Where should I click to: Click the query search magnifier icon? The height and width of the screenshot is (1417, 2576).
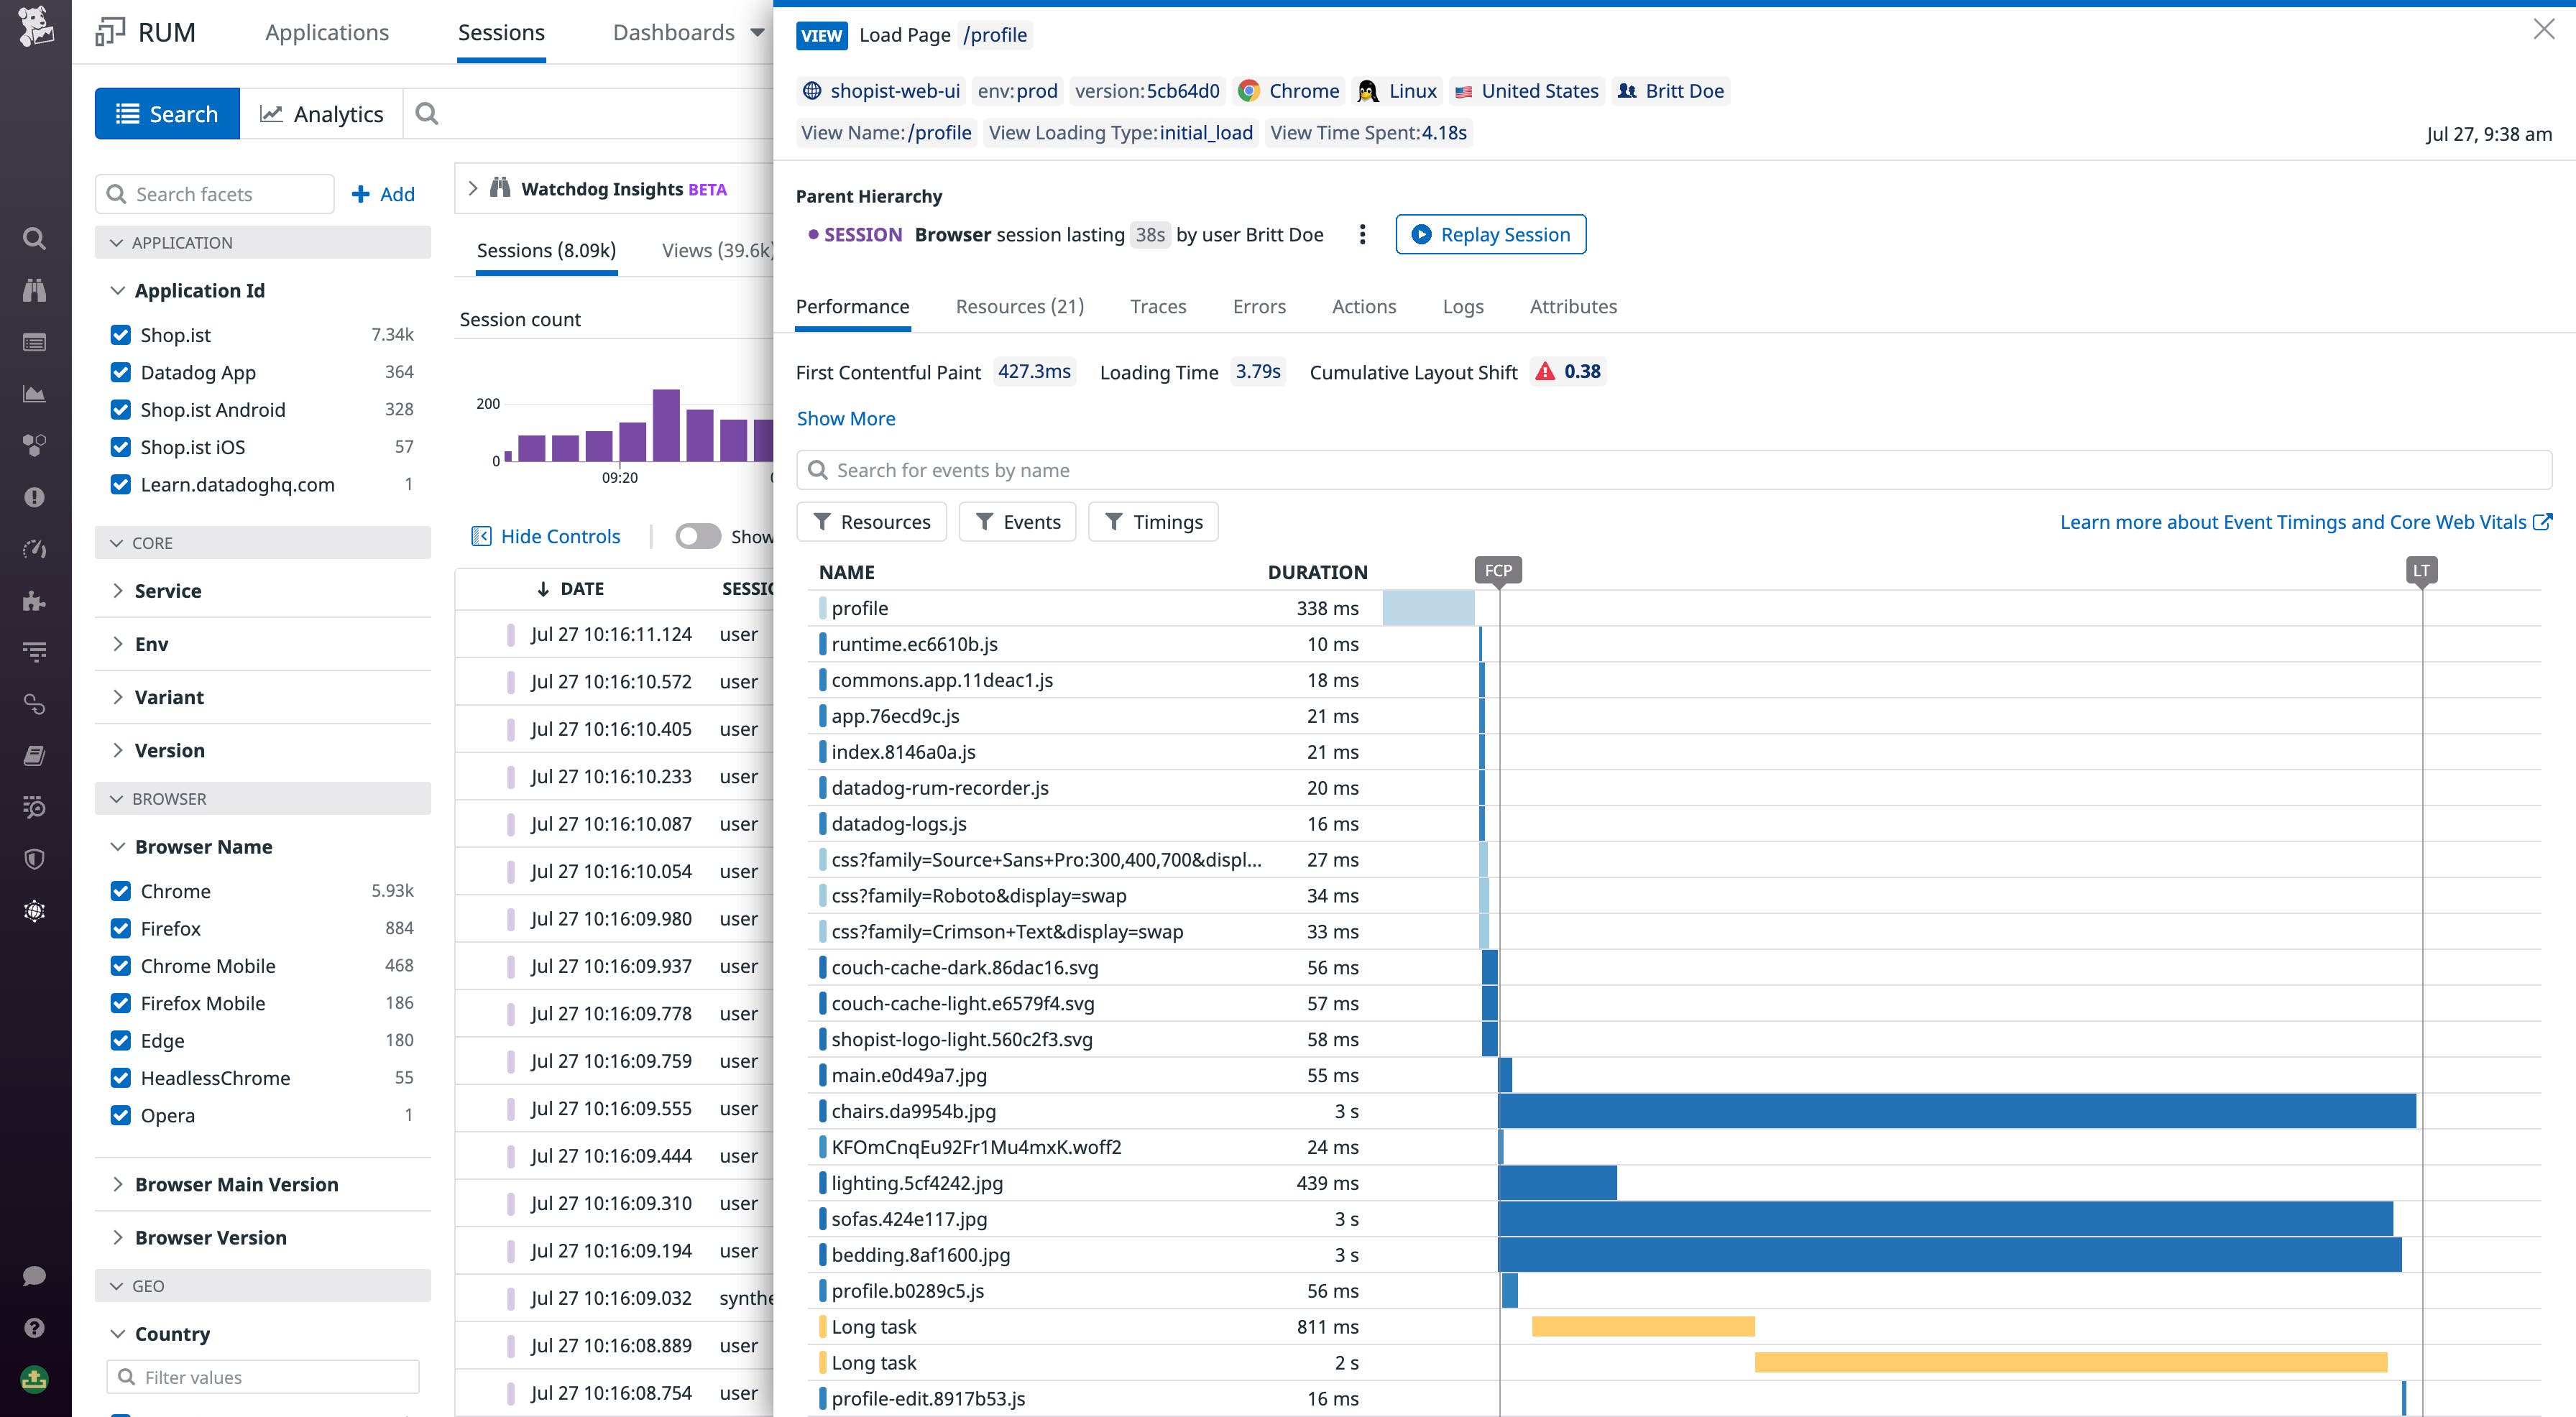point(427,114)
